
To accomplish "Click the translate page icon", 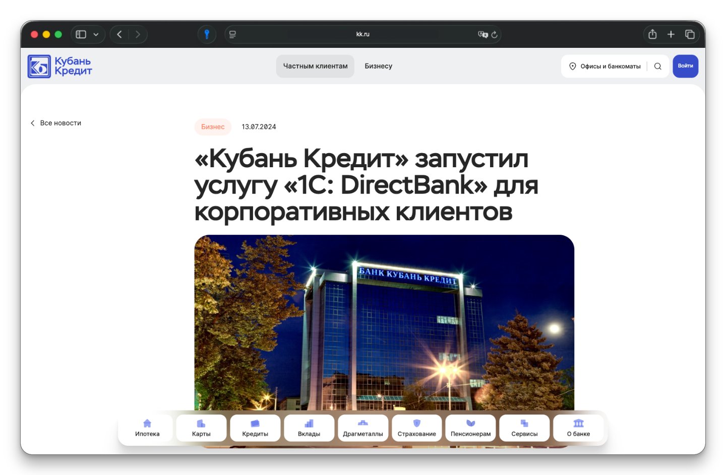I will [482, 34].
